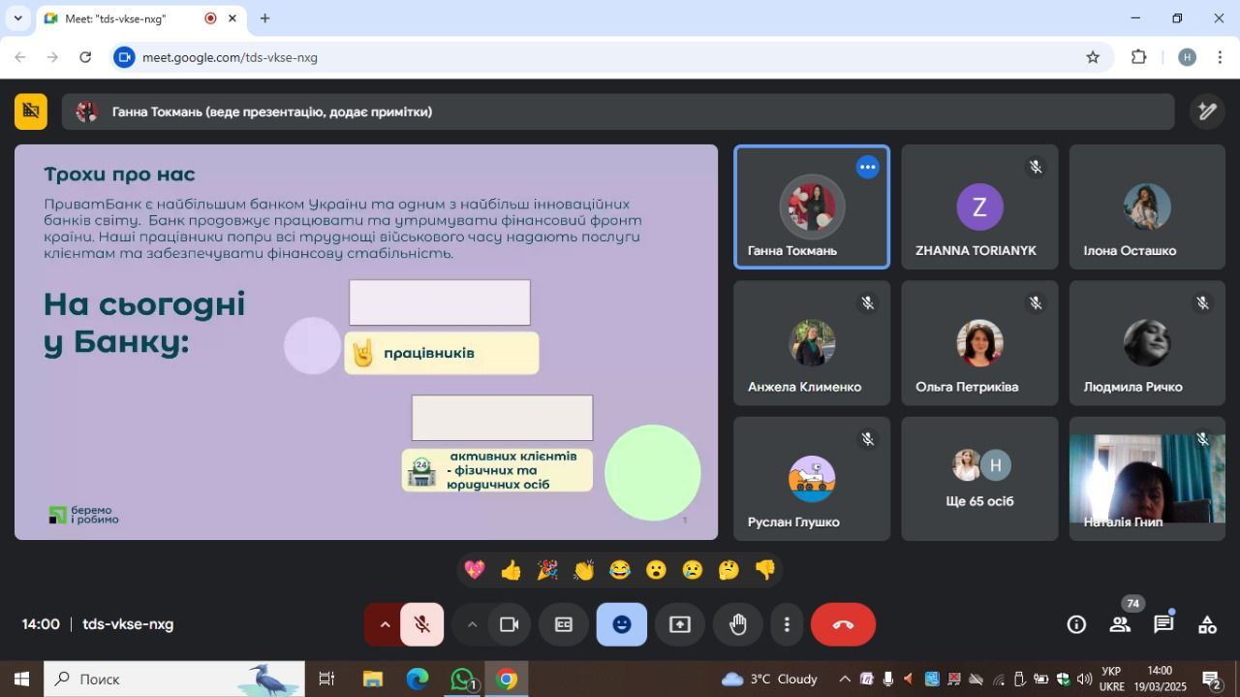This screenshot has width=1240, height=697.
Task: Unmute the microphone
Action: (x=422, y=624)
